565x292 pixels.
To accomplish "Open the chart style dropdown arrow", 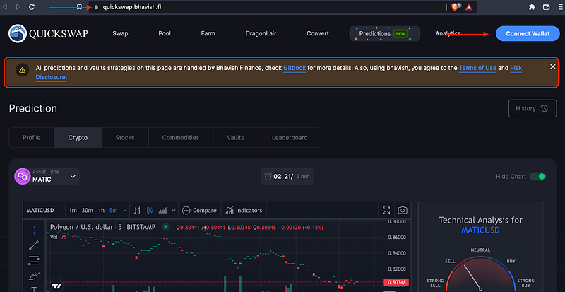I will click(174, 211).
